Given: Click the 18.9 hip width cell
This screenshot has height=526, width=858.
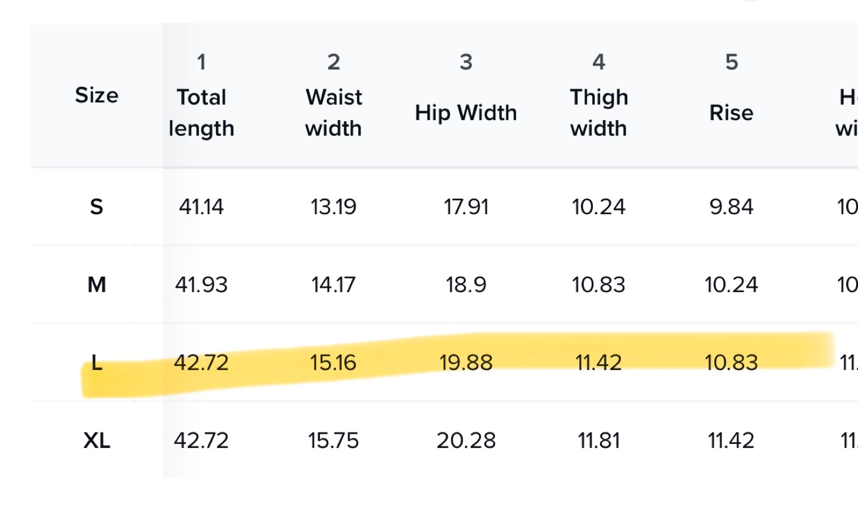Looking at the screenshot, I should (x=466, y=285).
